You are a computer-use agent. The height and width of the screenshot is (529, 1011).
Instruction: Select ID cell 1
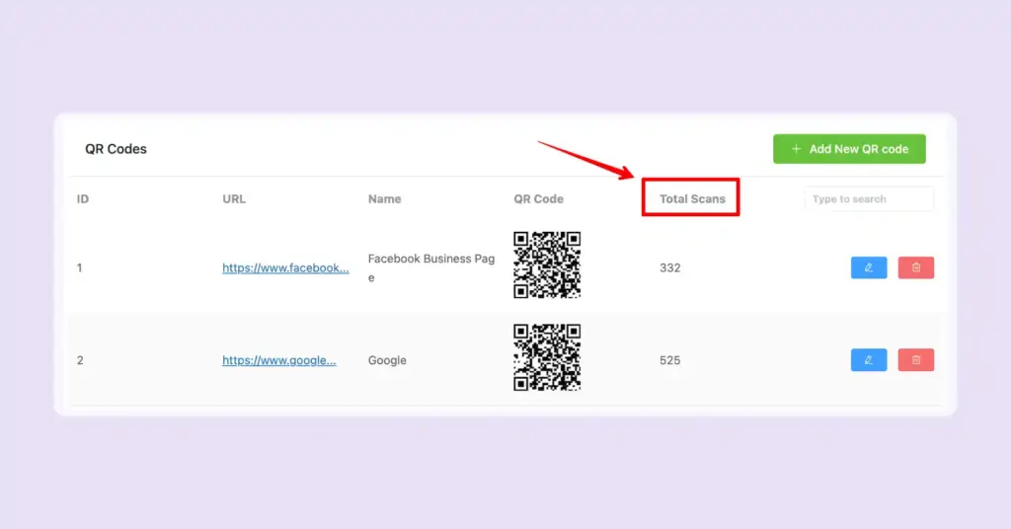point(79,267)
